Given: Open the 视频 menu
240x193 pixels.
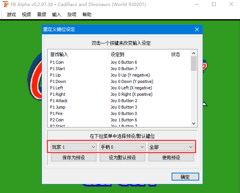Looking at the screenshot, I should tap(26, 15).
